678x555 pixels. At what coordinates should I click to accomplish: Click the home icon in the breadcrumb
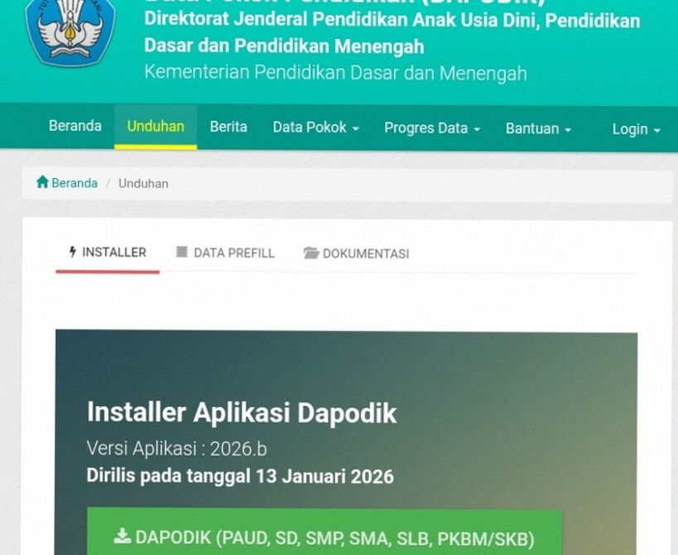(x=42, y=182)
